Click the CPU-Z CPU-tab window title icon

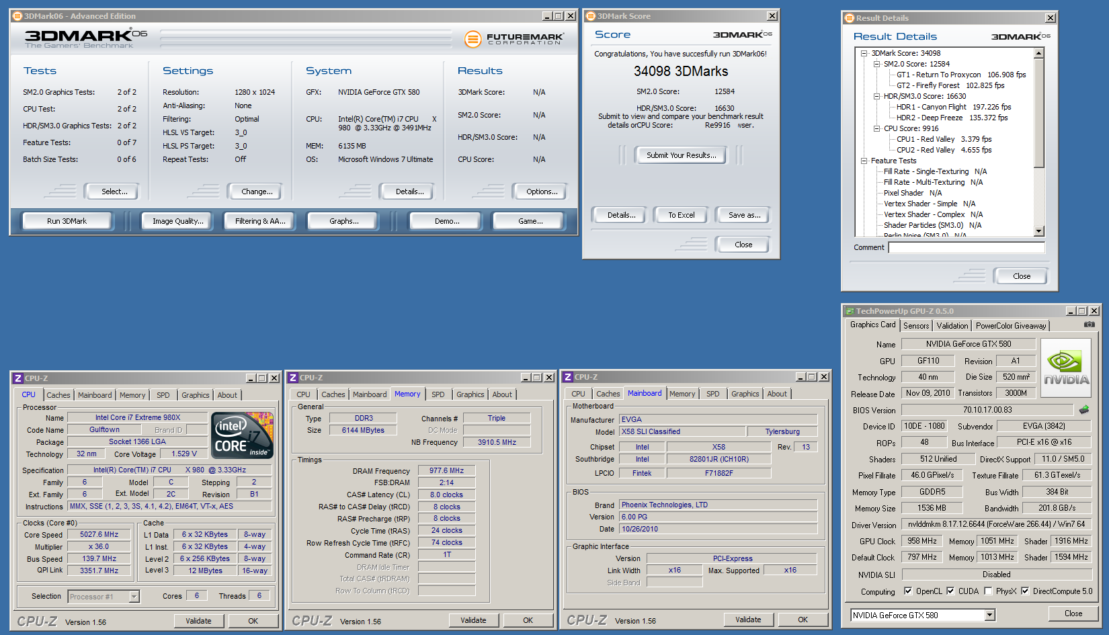[x=18, y=378]
